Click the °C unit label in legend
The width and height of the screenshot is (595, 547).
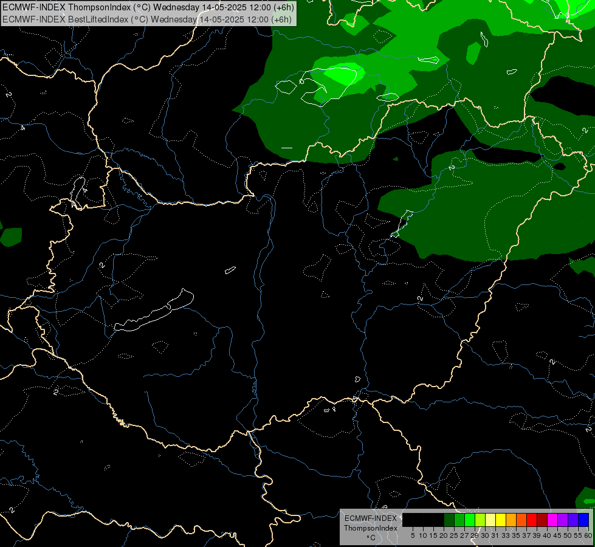tap(371, 538)
